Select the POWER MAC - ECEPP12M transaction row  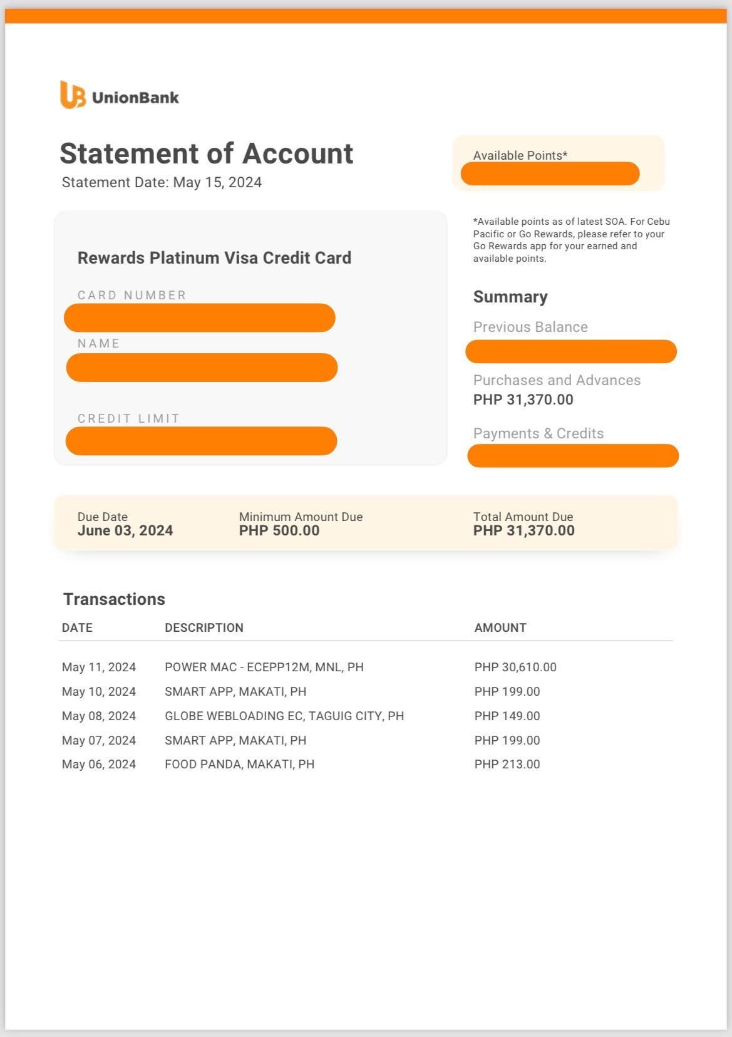click(264, 668)
